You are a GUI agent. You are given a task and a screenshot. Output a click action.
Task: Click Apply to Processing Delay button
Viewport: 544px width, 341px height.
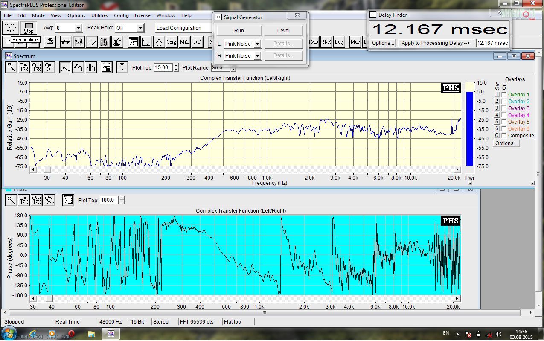[436, 43]
